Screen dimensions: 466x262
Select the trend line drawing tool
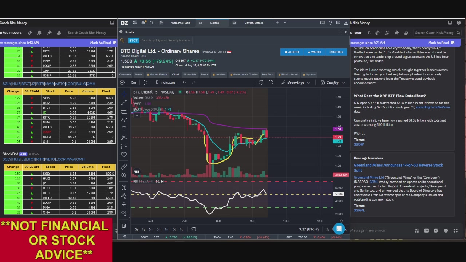(124, 102)
